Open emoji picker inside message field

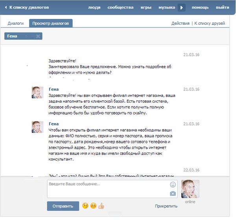click(x=173, y=184)
